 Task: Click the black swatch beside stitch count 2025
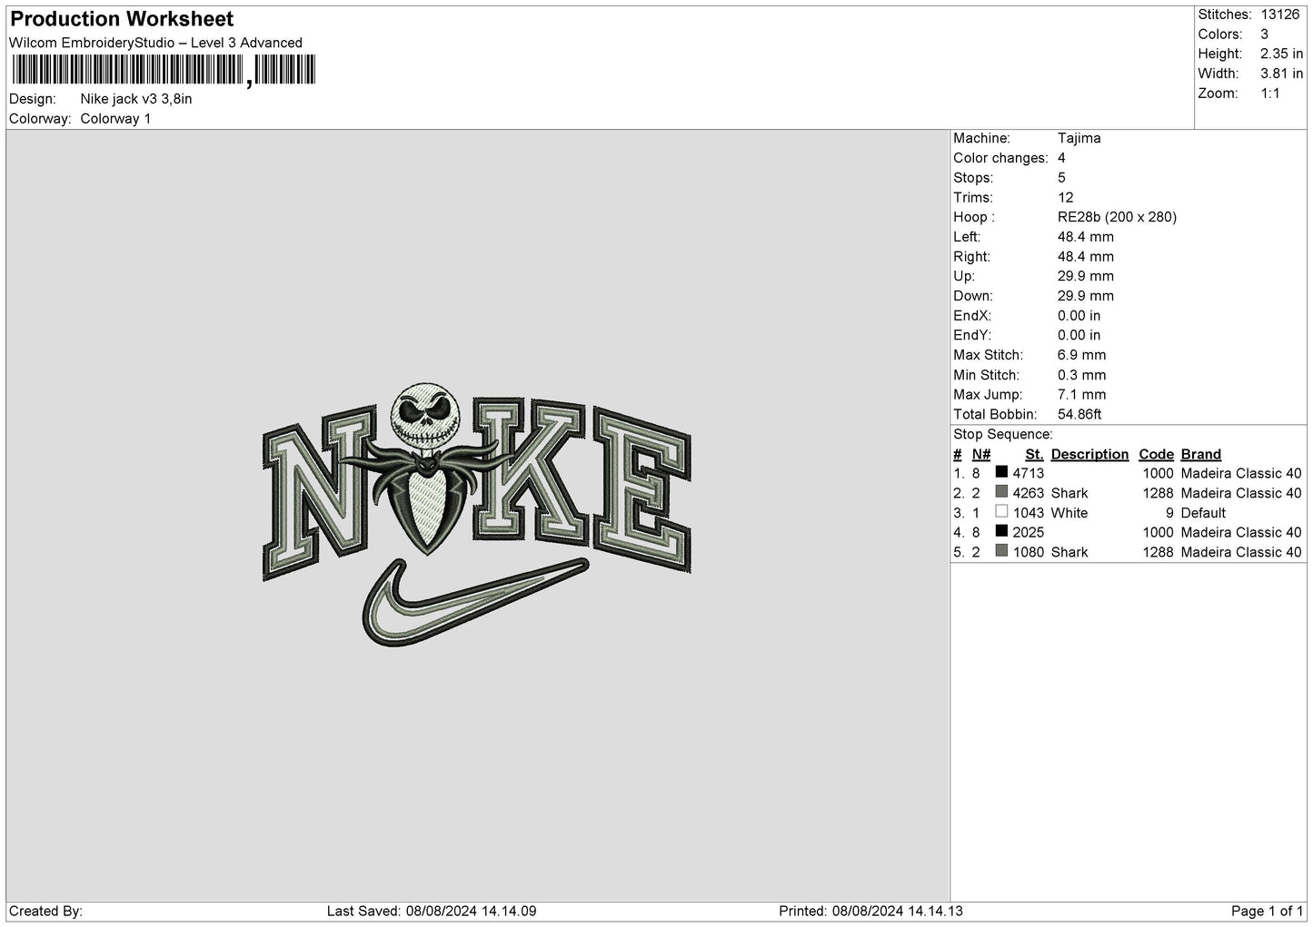(x=1001, y=531)
